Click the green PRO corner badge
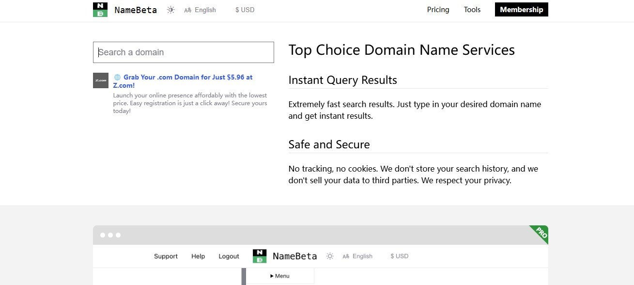Screen dimensions: 634x285 (541, 232)
